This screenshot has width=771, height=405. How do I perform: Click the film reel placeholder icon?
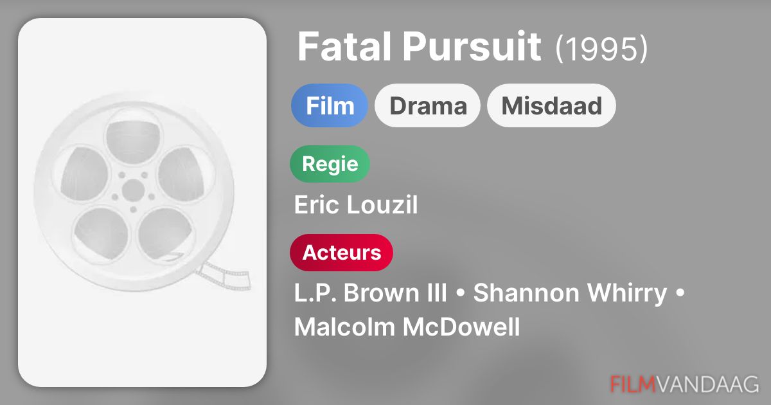[x=133, y=191]
